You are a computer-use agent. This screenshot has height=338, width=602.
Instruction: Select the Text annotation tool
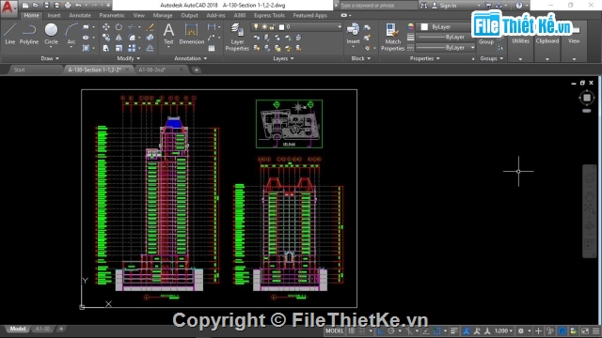tap(168, 34)
